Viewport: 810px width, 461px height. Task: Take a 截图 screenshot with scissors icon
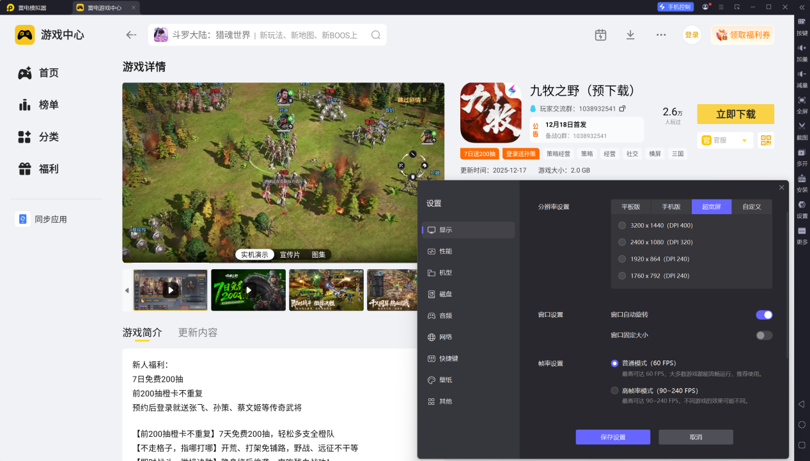(x=802, y=131)
